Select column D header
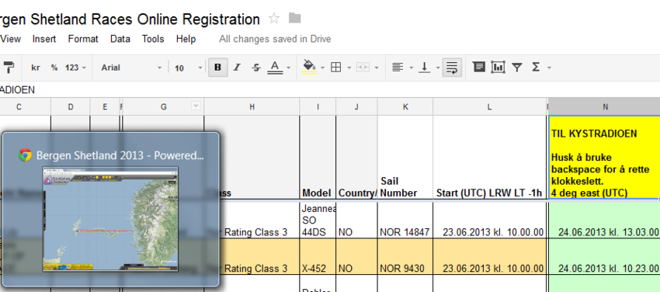 pyautogui.click(x=71, y=107)
